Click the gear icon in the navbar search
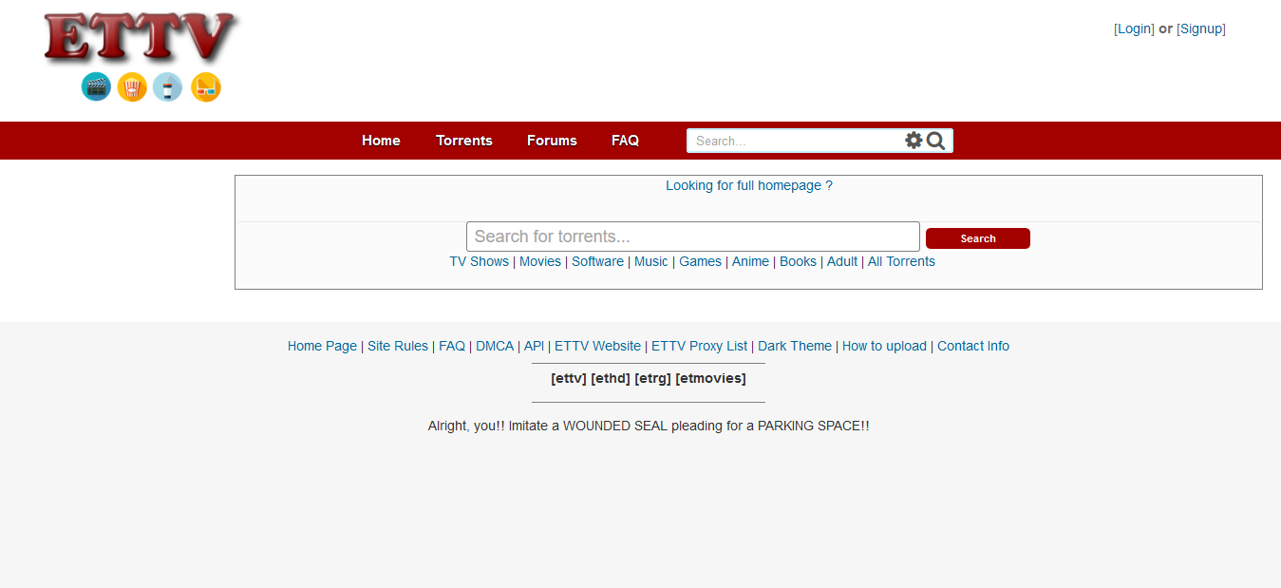Viewport: 1281px width, 588px height. (914, 141)
